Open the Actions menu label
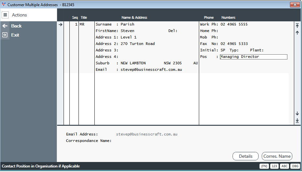 tap(19, 15)
